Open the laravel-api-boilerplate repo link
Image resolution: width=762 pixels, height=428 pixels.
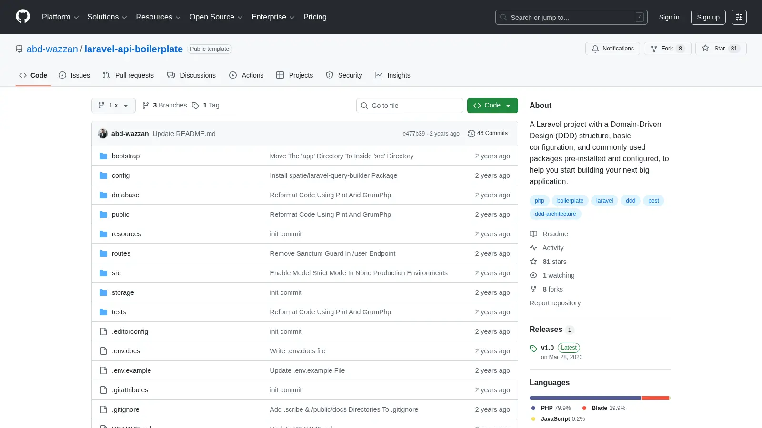tap(134, 49)
